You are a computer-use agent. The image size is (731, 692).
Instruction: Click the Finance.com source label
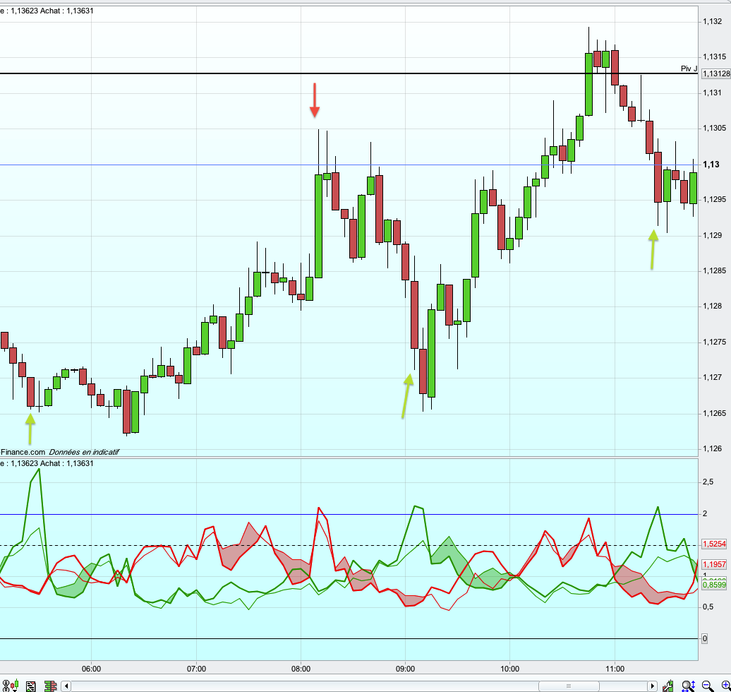point(23,452)
